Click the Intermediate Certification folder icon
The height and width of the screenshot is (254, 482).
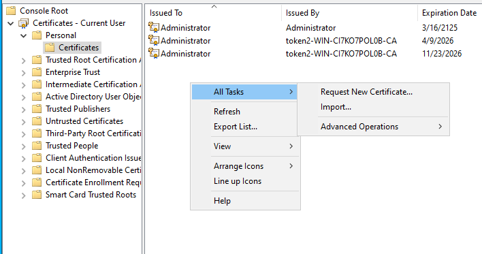pyautogui.click(x=37, y=84)
